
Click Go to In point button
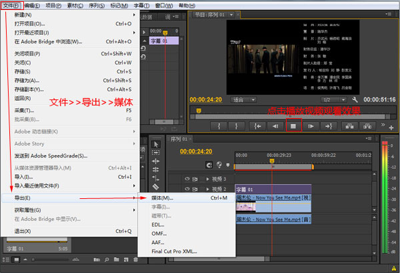(257, 126)
